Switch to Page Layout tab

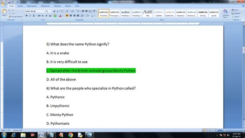click(x=32, y=6)
